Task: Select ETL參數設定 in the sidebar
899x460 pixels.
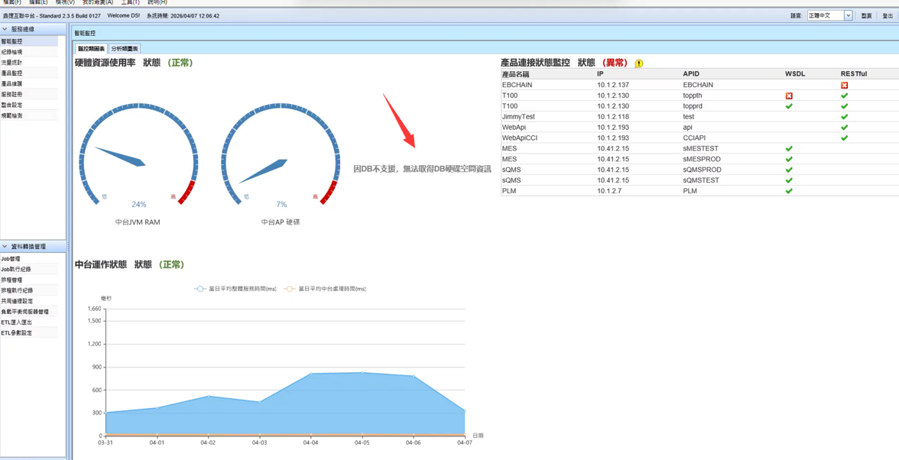Action: [x=17, y=333]
